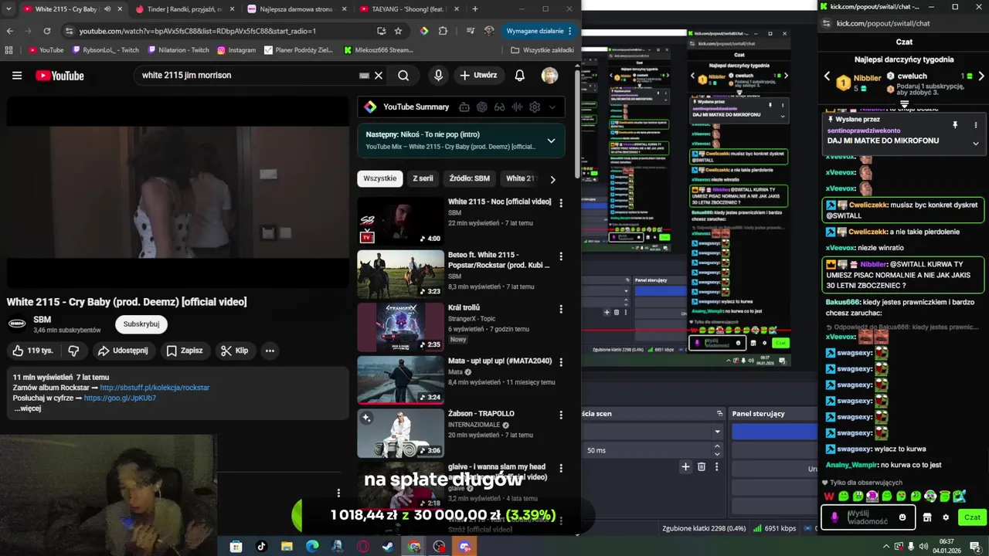This screenshot has height=556, width=989.
Task: Open YouTube Summary settings gear
Action: point(534,107)
